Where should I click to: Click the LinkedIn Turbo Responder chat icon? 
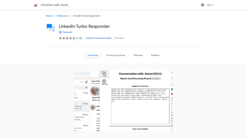(x=51, y=28)
